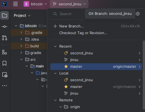Open the Pull Requests tool window icon
Screen dimensions: 145x112
[4, 38]
